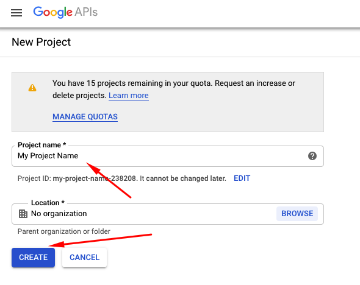Click the my-project-name-238208 project ID text
Screen dimensions: 360x285
(x=95, y=178)
